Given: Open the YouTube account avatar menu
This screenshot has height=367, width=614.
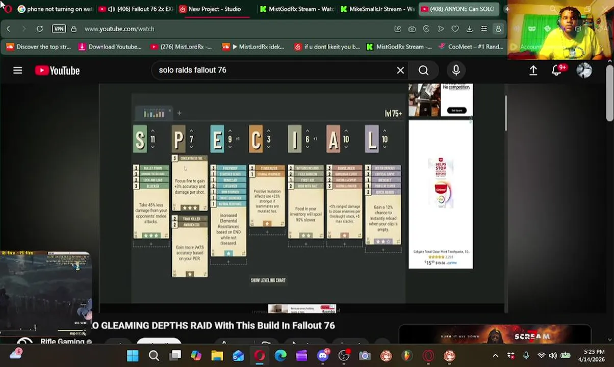Looking at the screenshot, I should point(584,70).
